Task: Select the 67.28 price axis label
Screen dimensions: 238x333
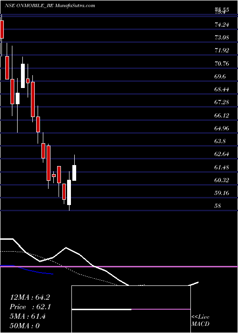Action: pos(222,102)
